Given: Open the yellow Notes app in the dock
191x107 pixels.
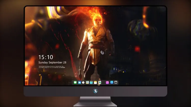Looking at the screenshot, I should point(95,82).
